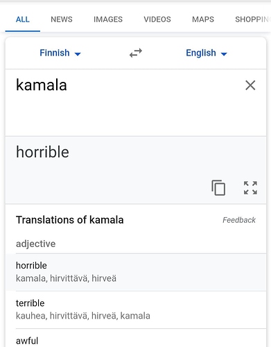The height and width of the screenshot is (347, 271).
Task: Open the Videos tab
Action: click(x=157, y=19)
